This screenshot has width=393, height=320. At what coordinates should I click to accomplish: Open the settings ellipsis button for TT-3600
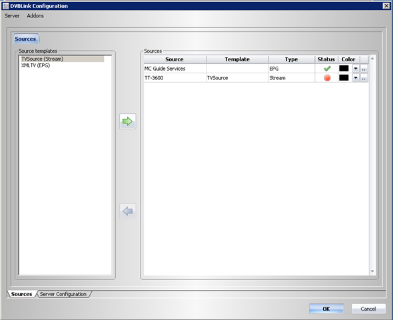pos(364,78)
